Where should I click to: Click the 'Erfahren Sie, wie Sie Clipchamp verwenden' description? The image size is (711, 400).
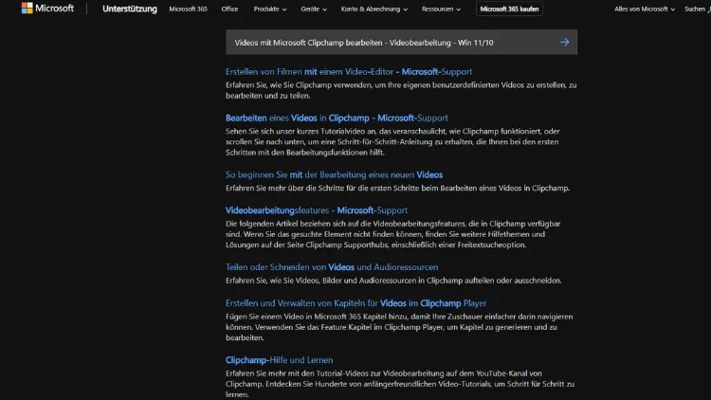click(401, 90)
